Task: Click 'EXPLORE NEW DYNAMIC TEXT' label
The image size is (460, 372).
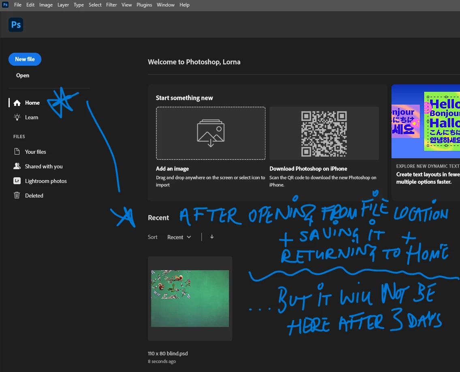Action: click(428, 166)
